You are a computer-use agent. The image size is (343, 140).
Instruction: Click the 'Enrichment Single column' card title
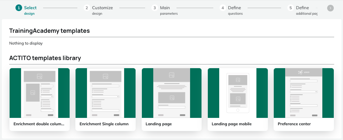click(x=104, y=124)
